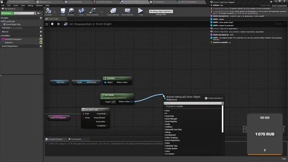
Task: Click the actions menu vertical scrollbar
Action: click(x=223, y=119)
